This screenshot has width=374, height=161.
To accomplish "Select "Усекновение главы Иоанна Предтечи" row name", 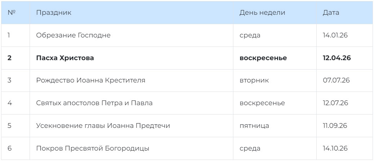I will coord(103,126).
